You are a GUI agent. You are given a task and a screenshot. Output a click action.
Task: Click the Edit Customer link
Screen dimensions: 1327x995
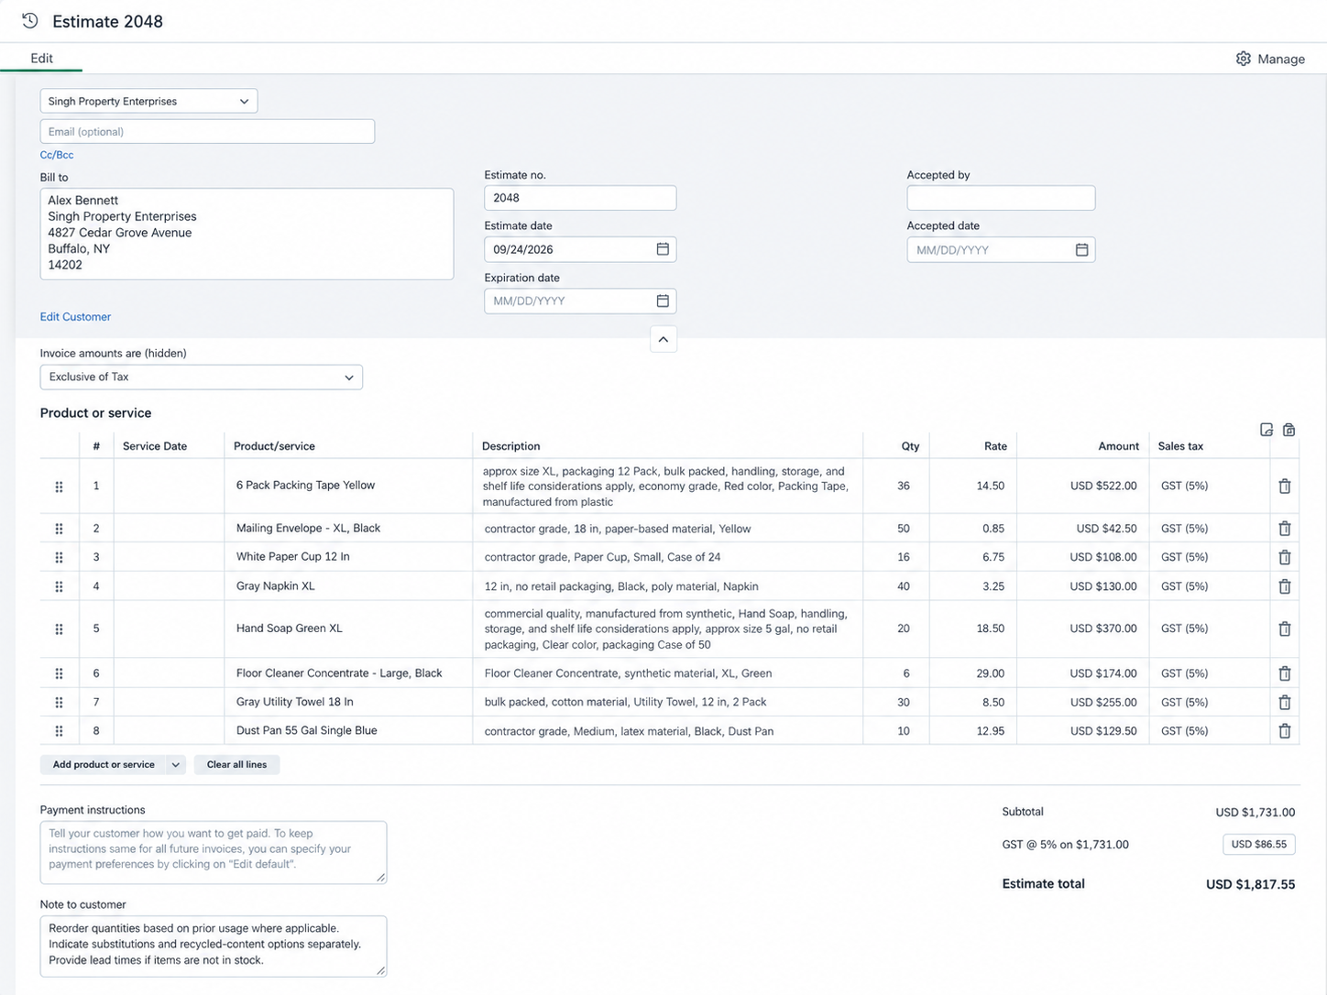point(75,317)
